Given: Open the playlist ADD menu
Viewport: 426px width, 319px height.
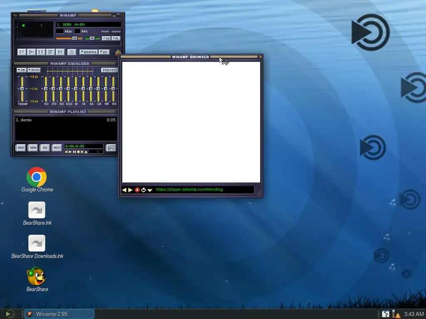Looking at the screenshot, I should click(x=21, y=147).
